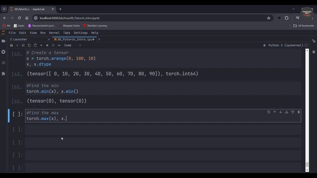
Task: Move active cell up
Action: pyautogui.click(x=274, y=112)
